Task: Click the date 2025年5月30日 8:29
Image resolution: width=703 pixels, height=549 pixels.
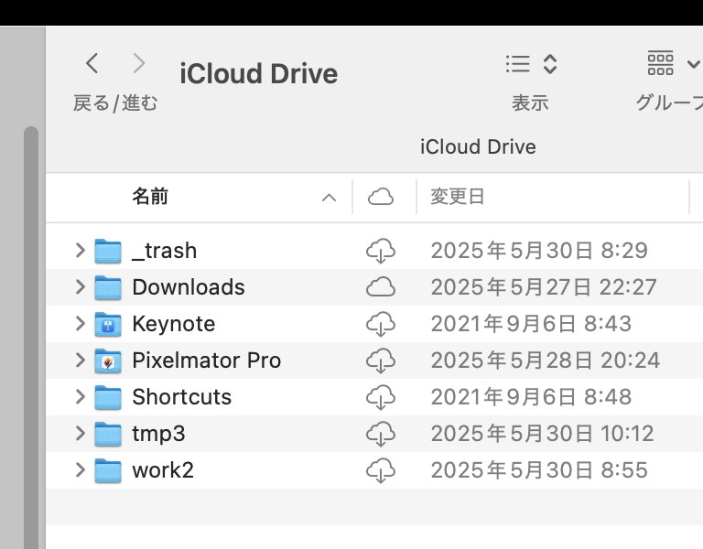Action: 539,250
